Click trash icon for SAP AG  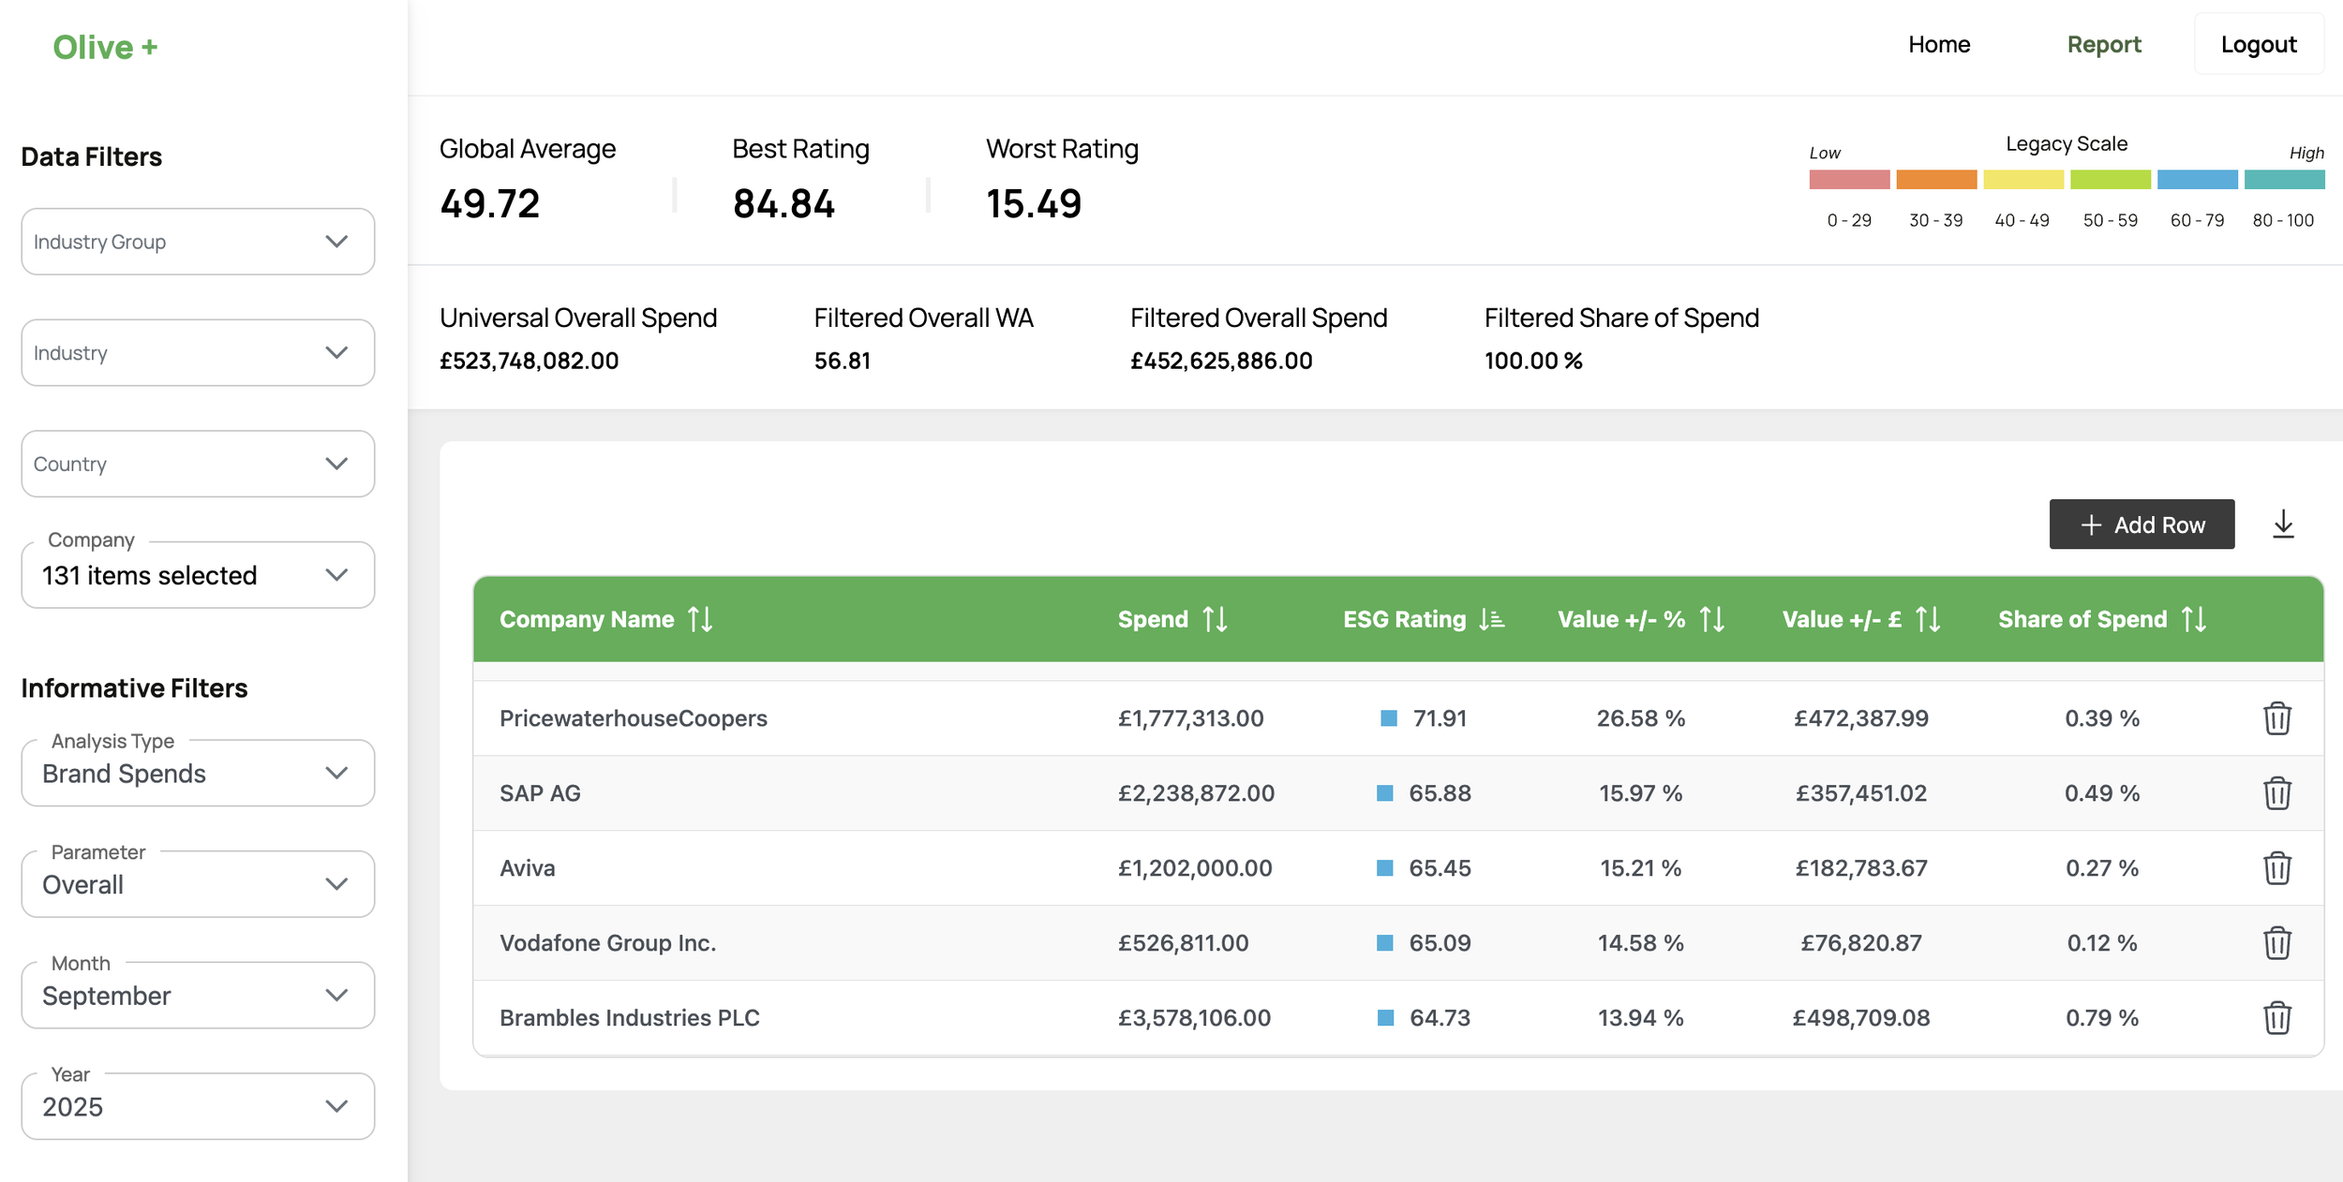tap(2276, 793)
